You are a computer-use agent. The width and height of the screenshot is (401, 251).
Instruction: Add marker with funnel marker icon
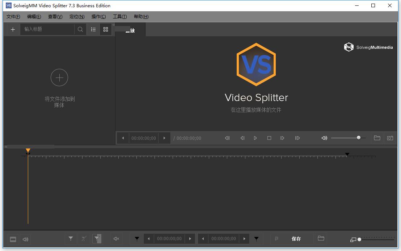point(71,239)
